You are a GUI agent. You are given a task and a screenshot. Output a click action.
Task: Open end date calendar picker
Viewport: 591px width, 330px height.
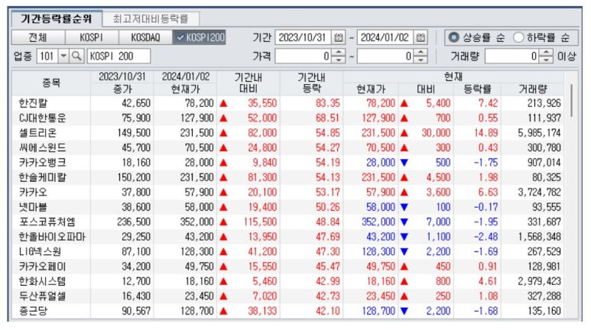coord(421,37)
